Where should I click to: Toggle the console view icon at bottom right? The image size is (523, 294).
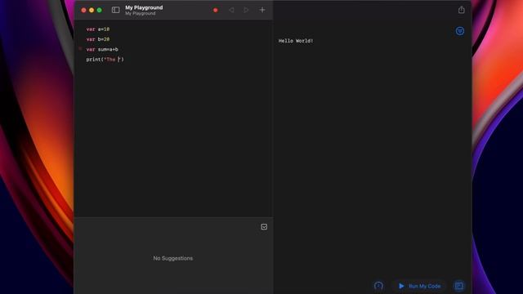click(x=459, y=286)
